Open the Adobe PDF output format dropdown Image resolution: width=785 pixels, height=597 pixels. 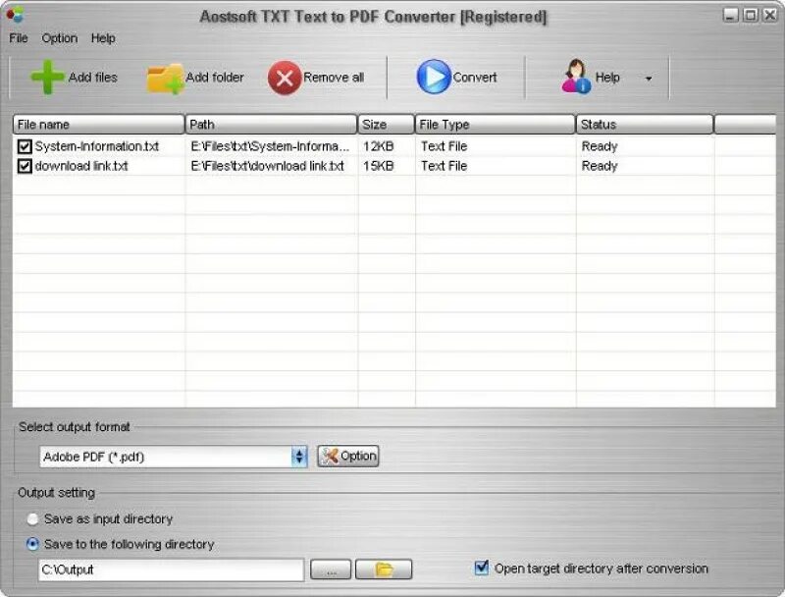point(299,457)
